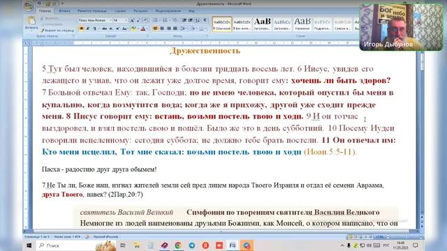This screenshot has width=447, height=251.
Task: Click the Shrink Font icon
Action: pyautogui.click(x=138, y=20)
